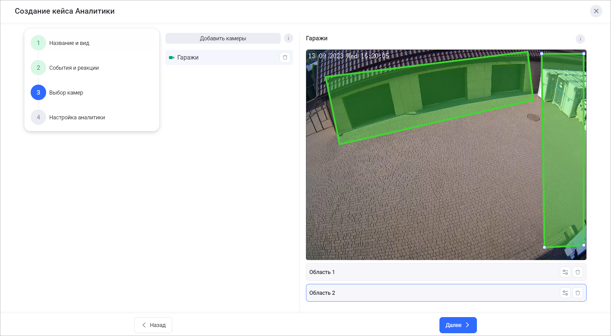This screenshot has height=336, width=611.
Task: Delete Область 2 using its trash icon
Action: [x=578, y=293]
